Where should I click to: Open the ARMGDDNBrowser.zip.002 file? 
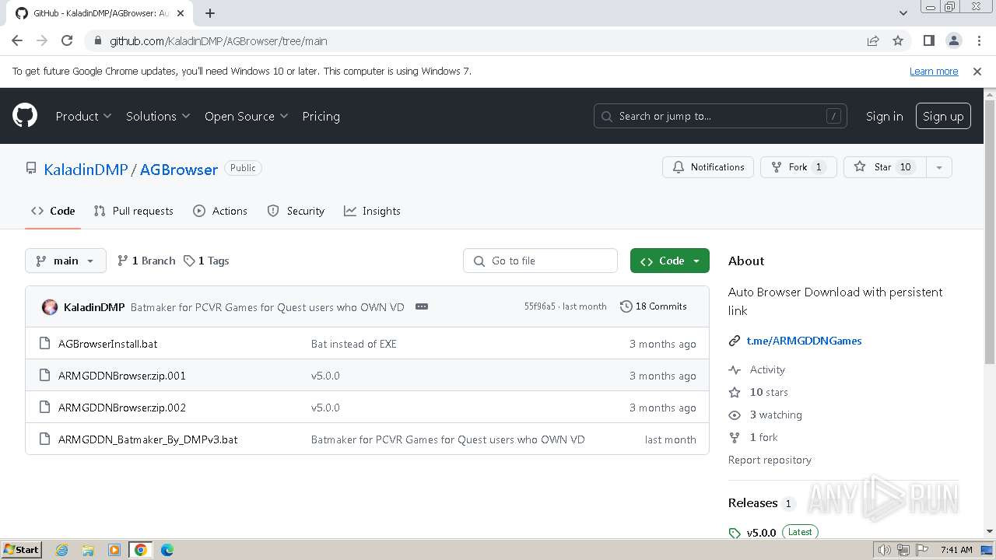coord(122,408)
